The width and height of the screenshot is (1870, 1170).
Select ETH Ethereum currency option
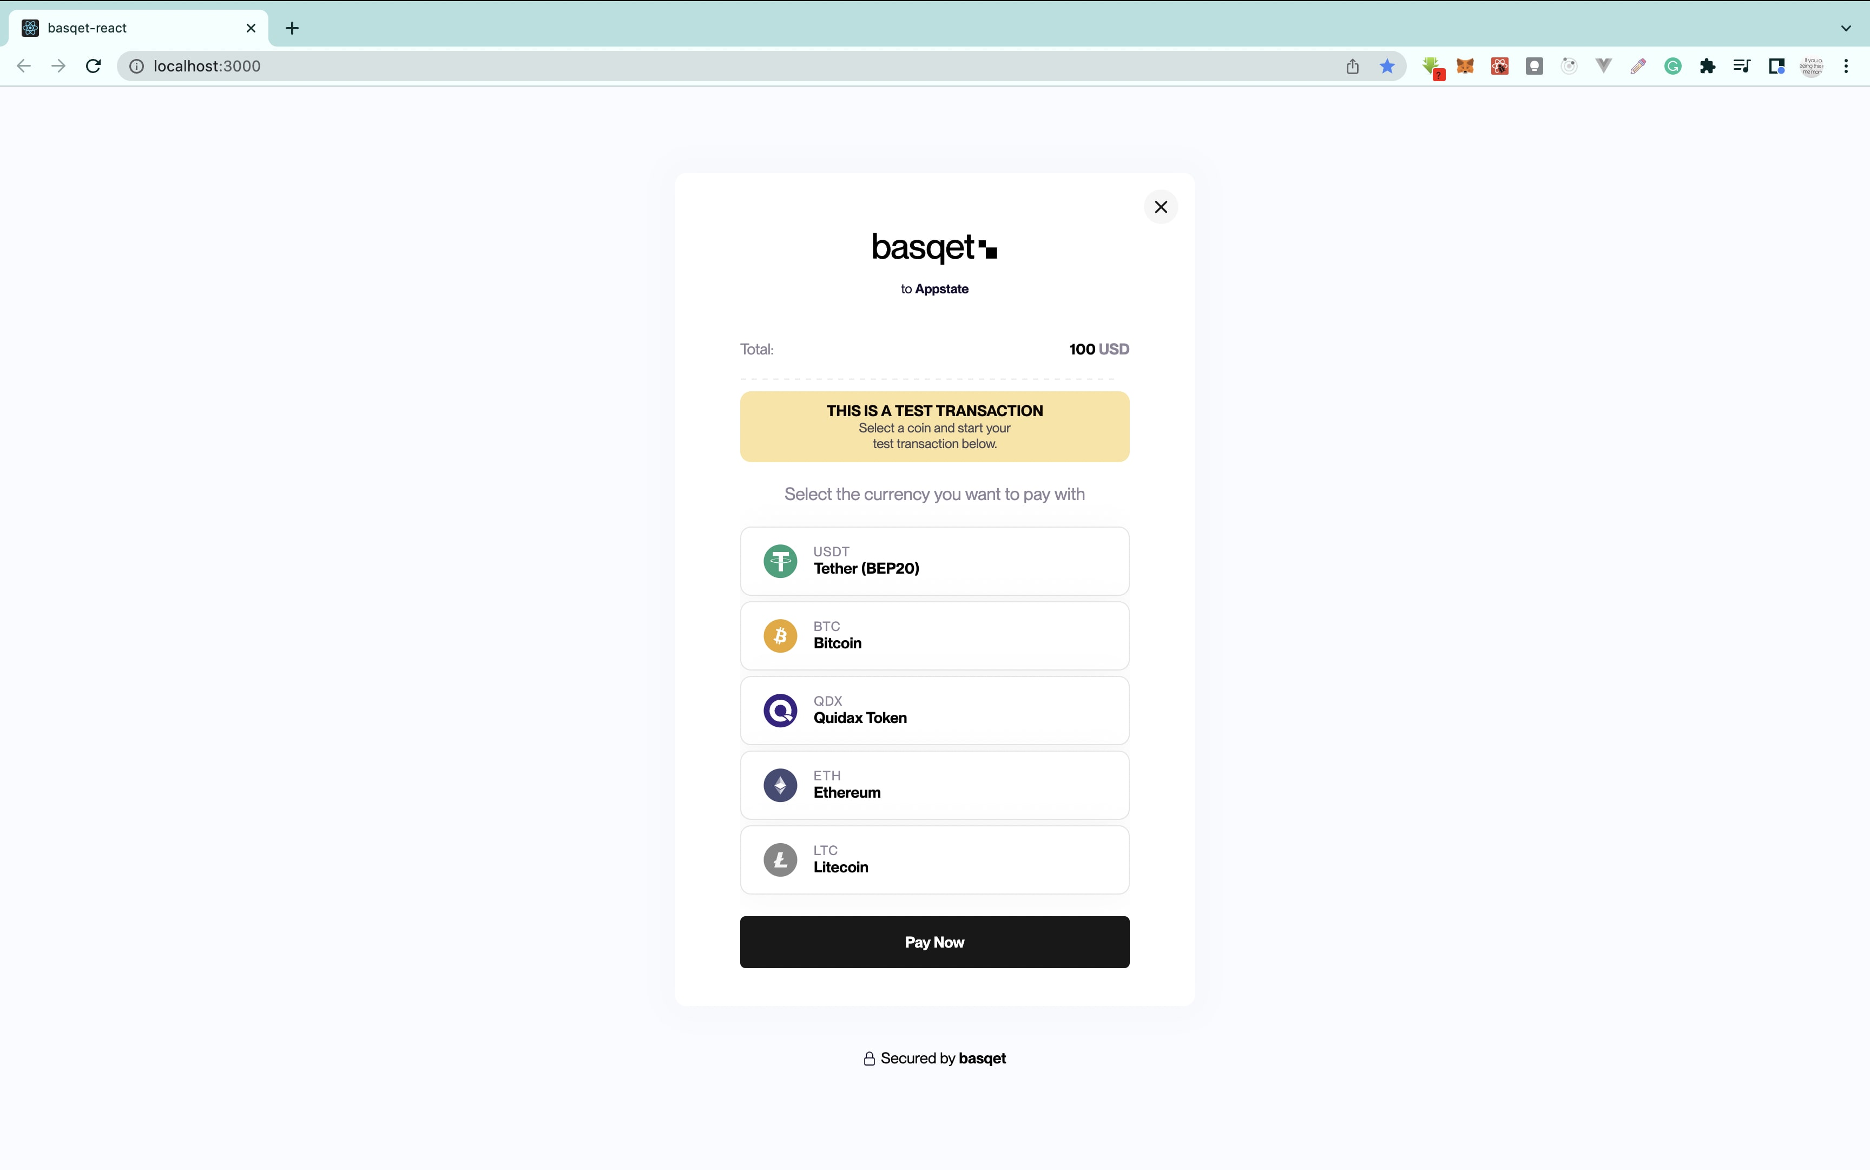[x=935, y=785]
